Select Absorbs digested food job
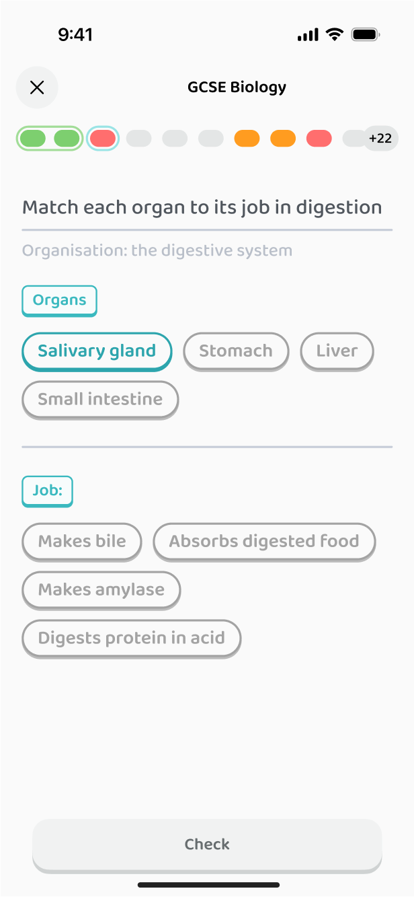The width and height of the screenshot is (414, 897). (x=264, y=542)
